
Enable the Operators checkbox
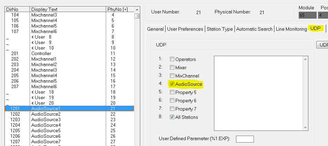point(172,59)
